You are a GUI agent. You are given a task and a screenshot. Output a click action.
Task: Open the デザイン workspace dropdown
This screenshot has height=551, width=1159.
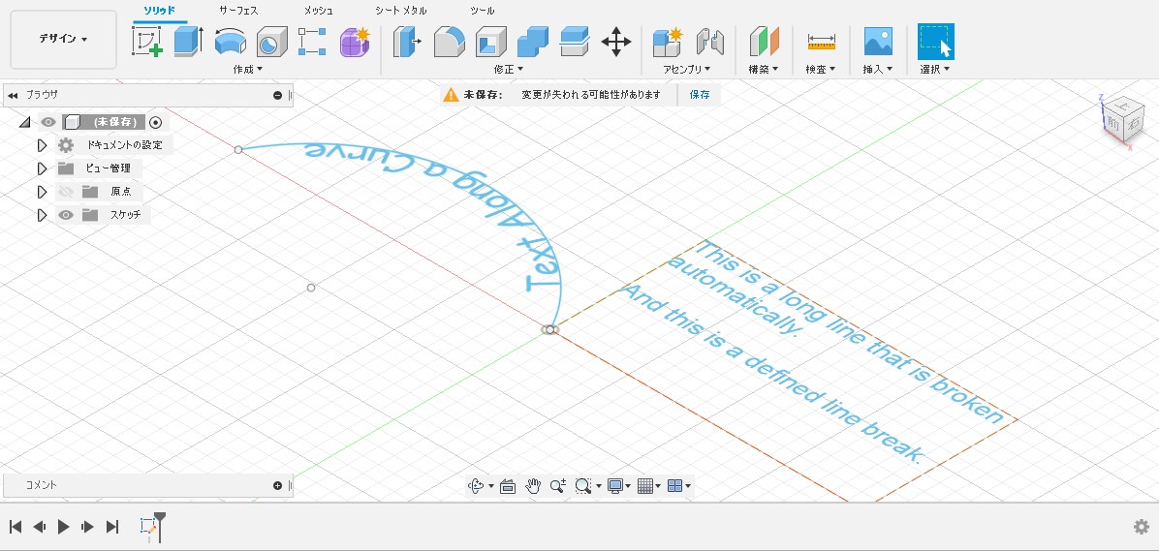(x=64, y=39)
